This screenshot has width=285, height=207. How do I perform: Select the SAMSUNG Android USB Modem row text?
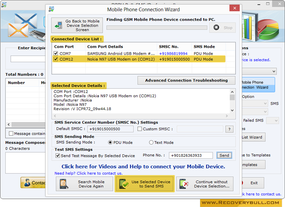coord(121,53)
